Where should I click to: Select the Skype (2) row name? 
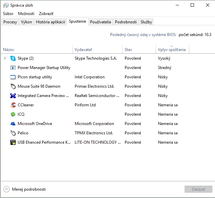pos(26,58)
